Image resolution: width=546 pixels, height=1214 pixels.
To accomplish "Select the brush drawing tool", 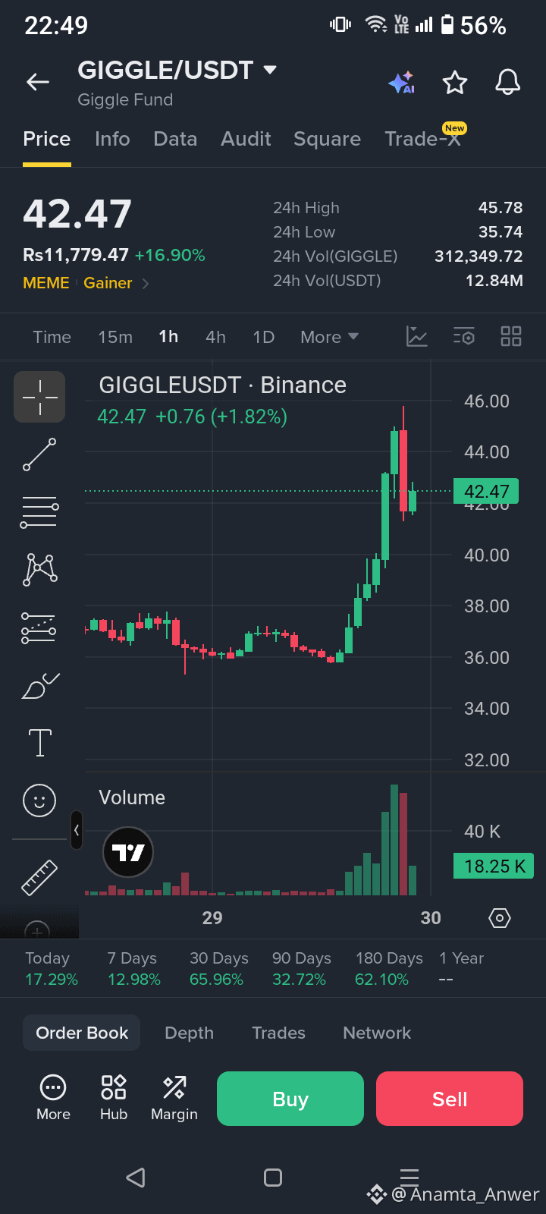I will 39,686.
